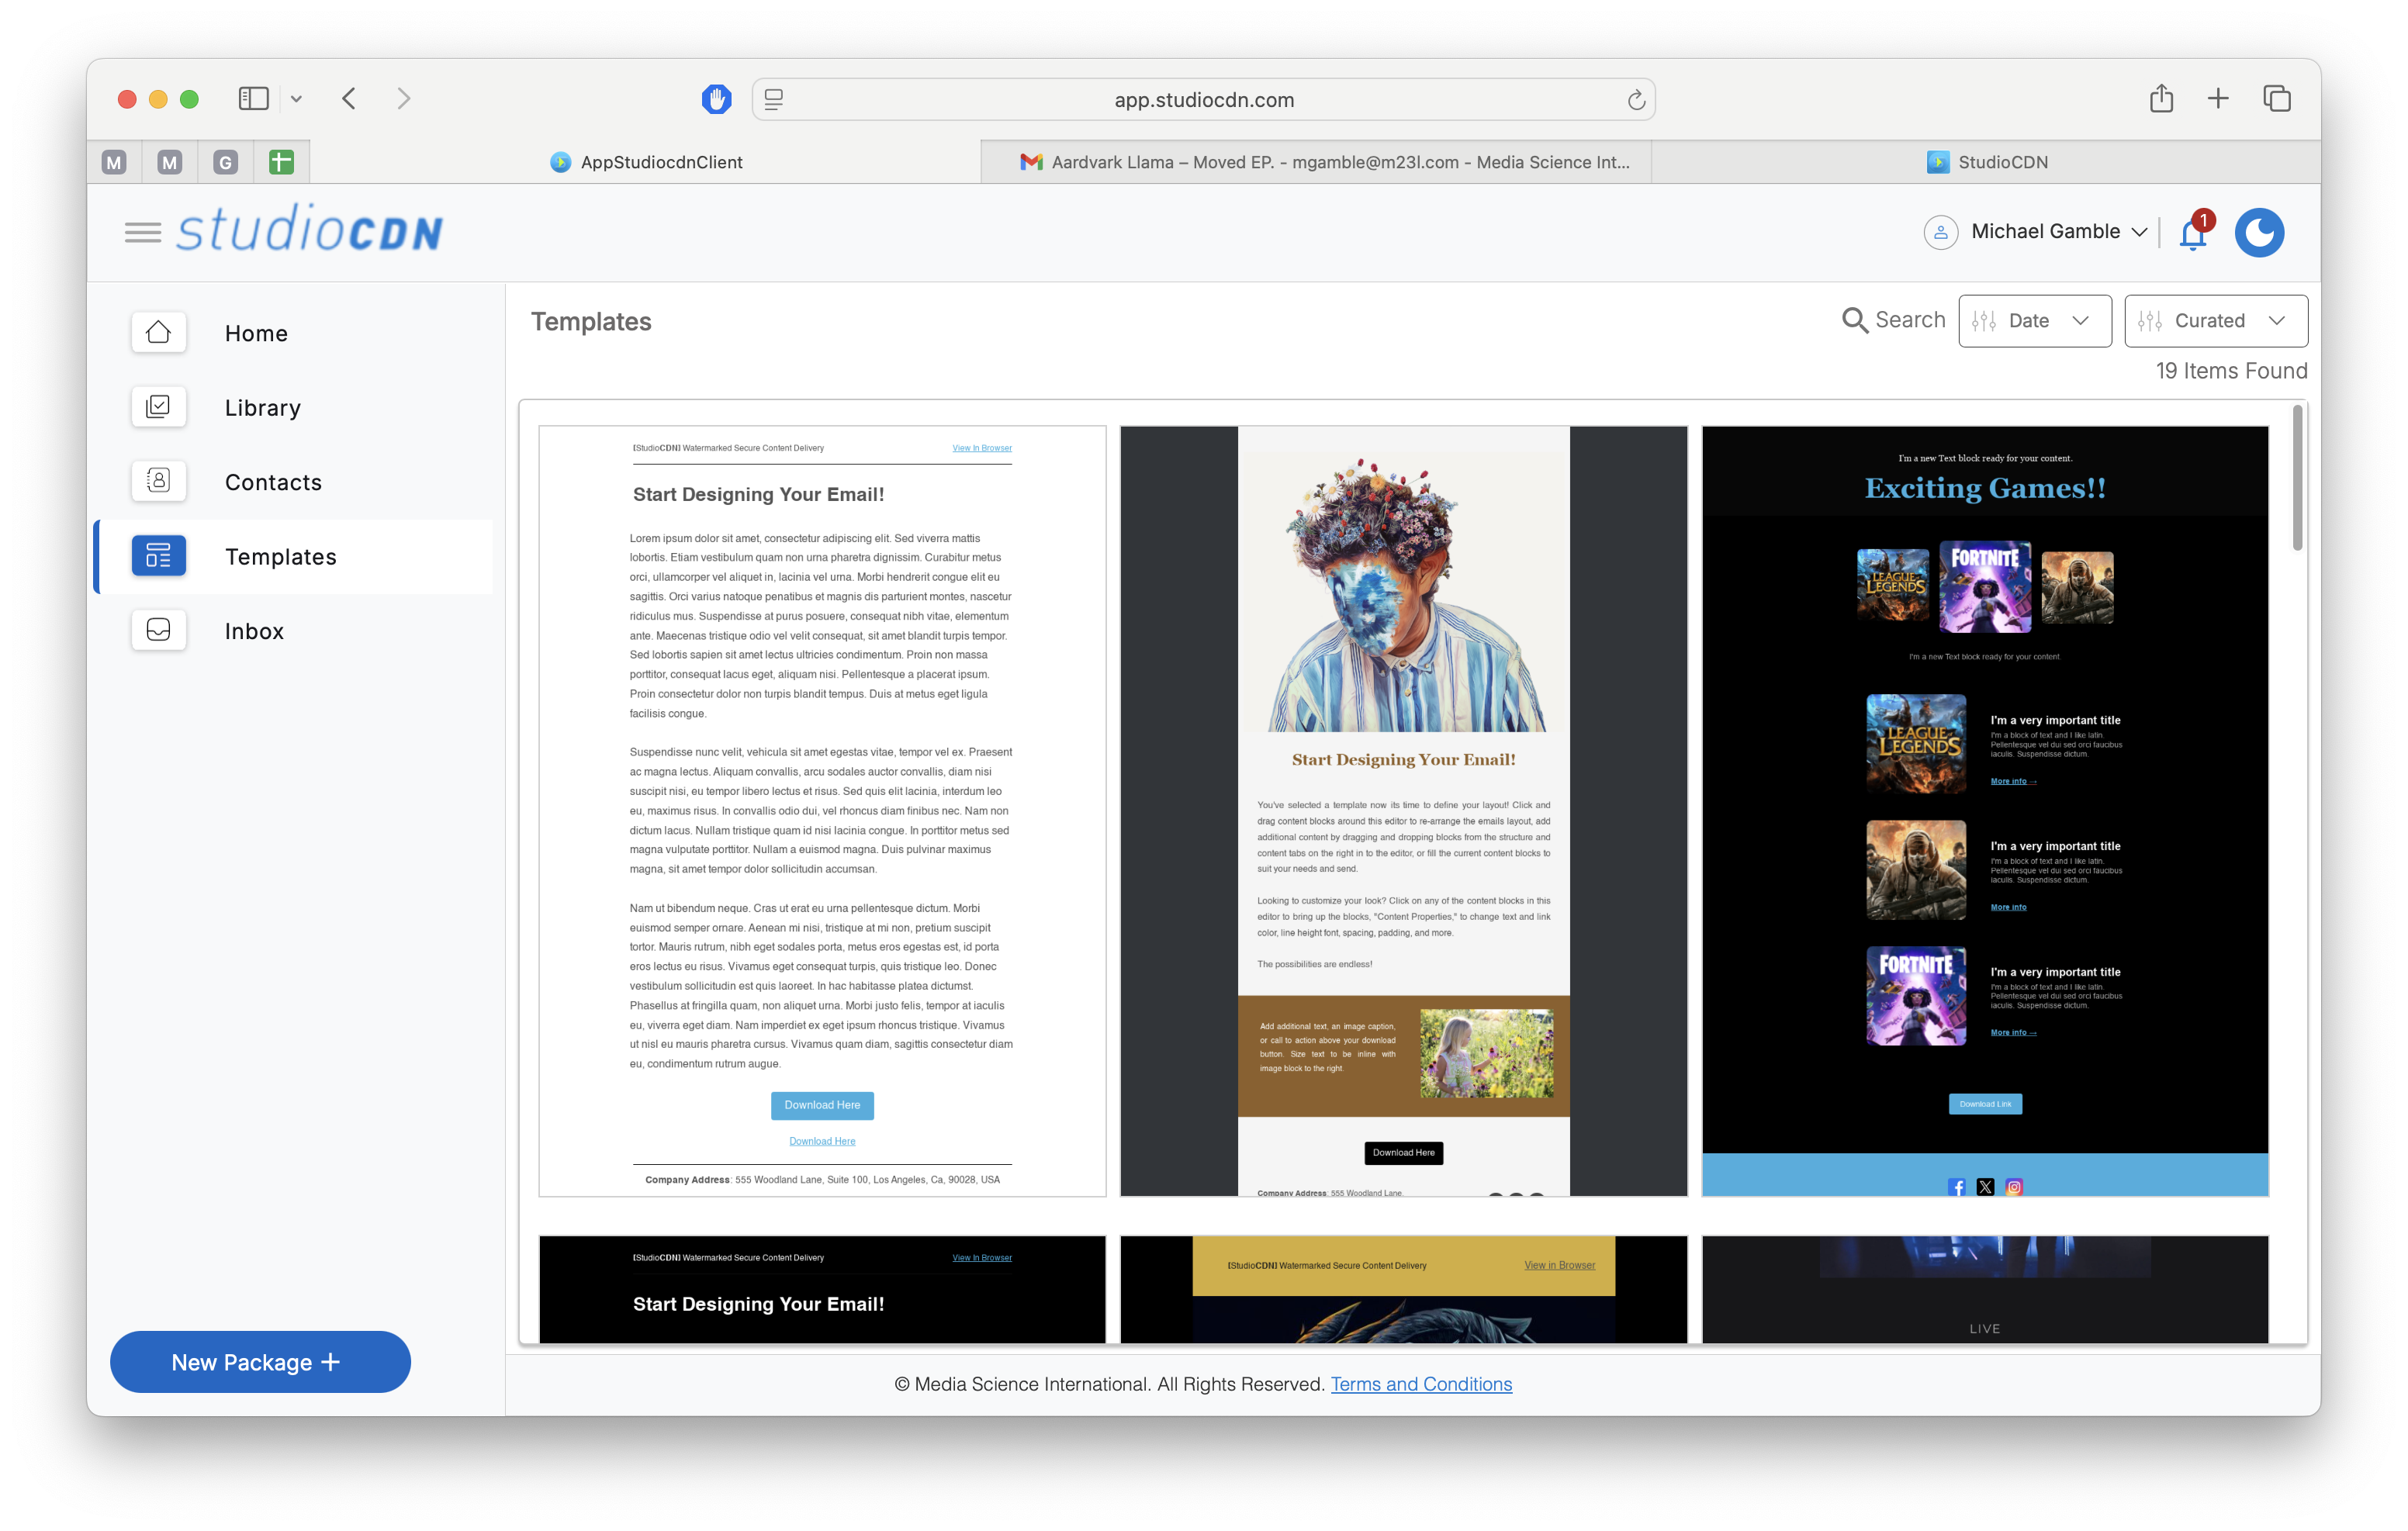Open the hamburger menu beside studioCDN logo
The width and height of the screenshot is (2408, 1531).
pos(143,233)
